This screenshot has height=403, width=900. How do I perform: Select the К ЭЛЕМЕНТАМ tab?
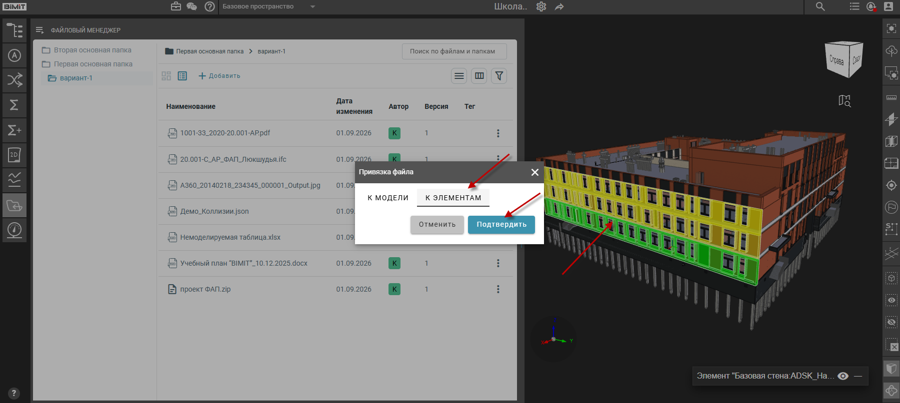pyautogui.click(x=453, y=198)
